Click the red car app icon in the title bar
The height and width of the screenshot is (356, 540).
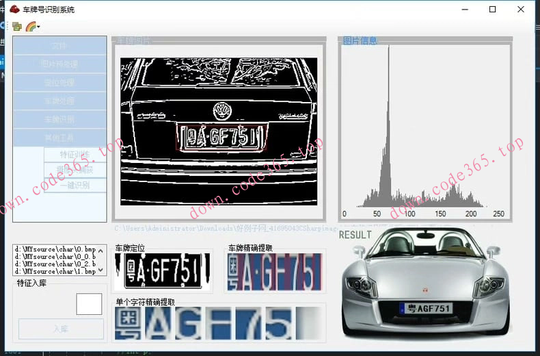coord(14,10)
